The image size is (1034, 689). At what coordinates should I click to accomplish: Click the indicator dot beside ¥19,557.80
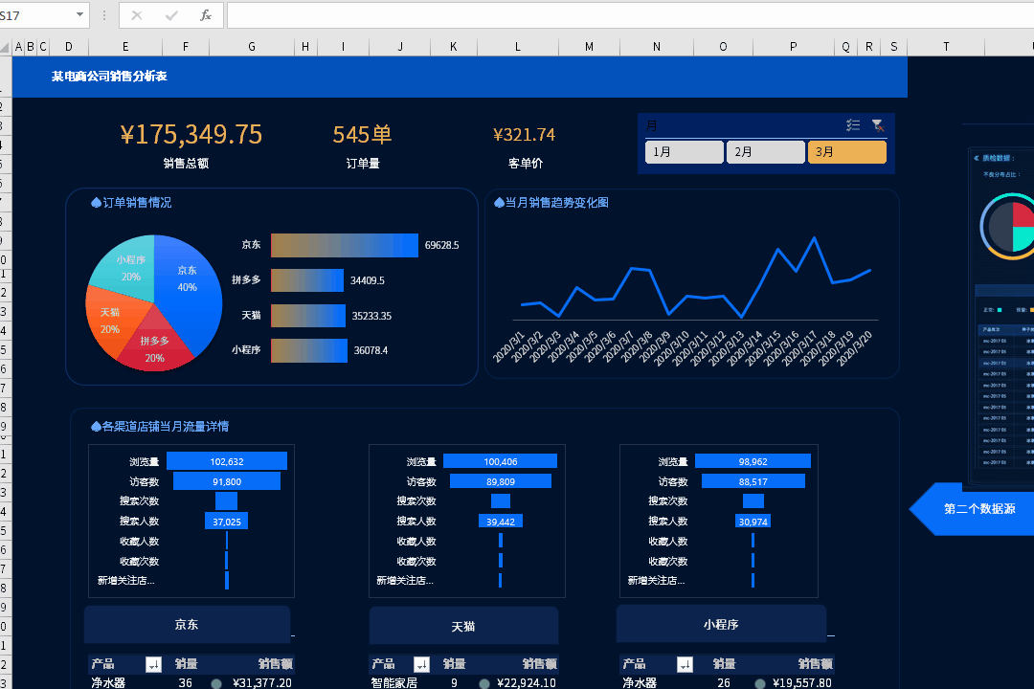(x=759, y=683)
